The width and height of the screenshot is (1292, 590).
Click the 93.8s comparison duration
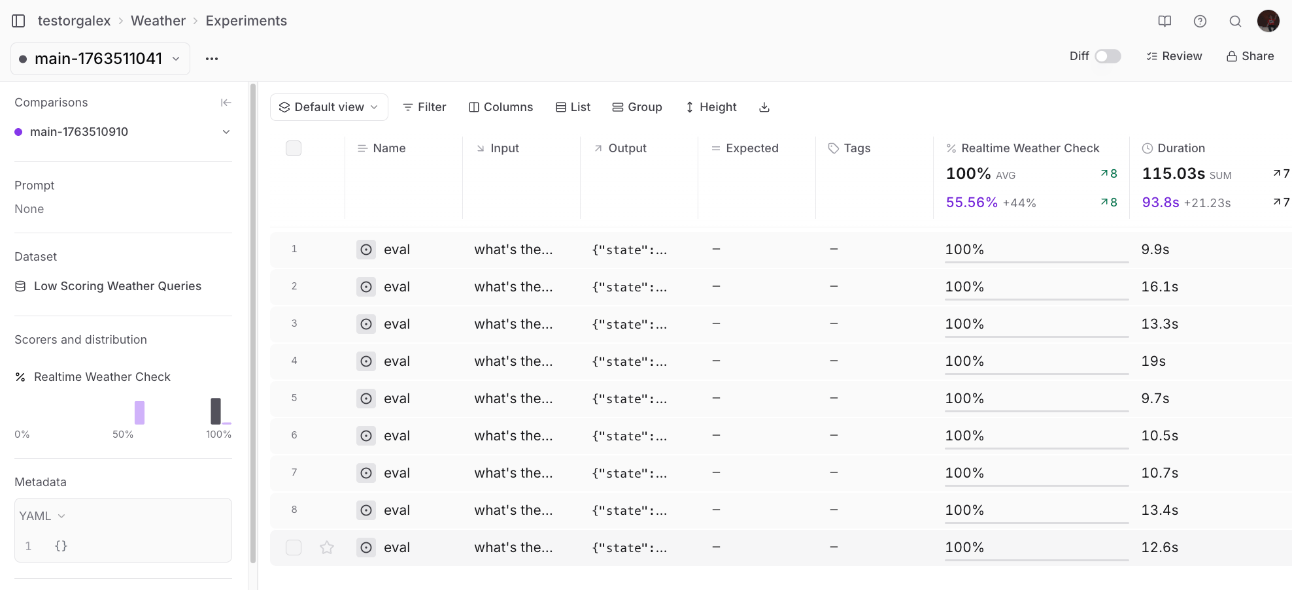coord(1161,203)
